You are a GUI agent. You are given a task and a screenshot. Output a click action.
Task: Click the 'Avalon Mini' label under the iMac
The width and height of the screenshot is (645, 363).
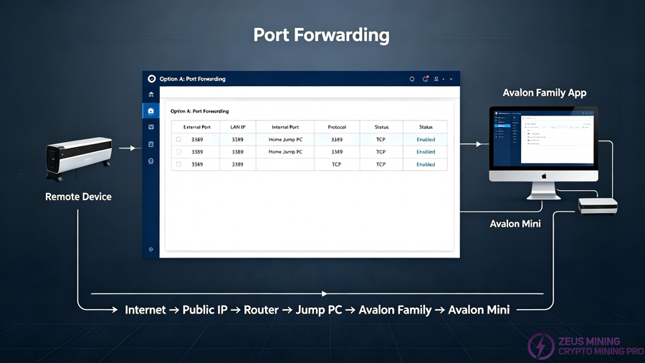[515, 224]
